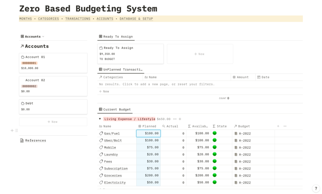Click the plus block handle beside References

pyautogui.click(x=12, y=130)
